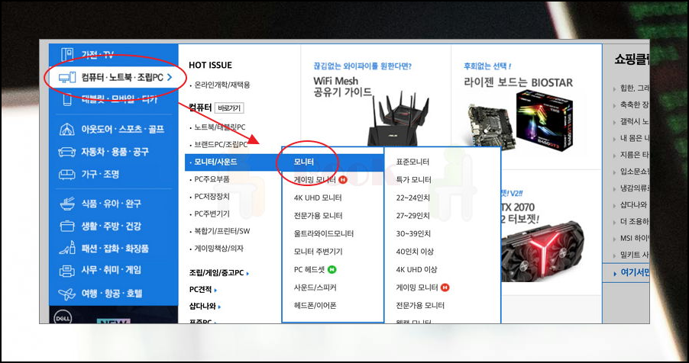This screenshot has height=363, width=689.
Task: Click the green H badge next to PC 헤드셋
Action: 332,269
